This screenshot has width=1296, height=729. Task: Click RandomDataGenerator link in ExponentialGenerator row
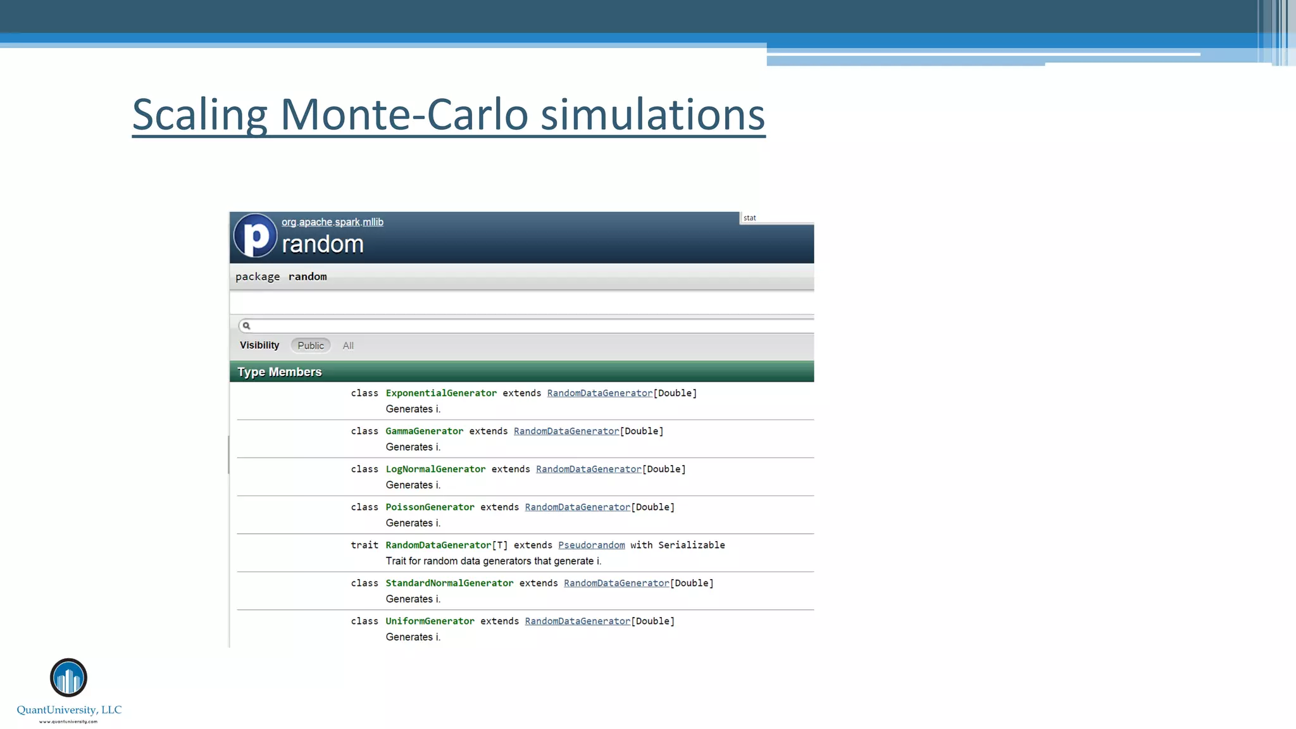pos(600,393)
